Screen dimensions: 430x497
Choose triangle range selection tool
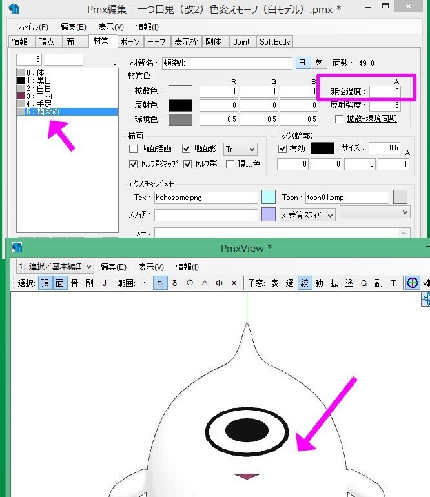click(205, 283)
